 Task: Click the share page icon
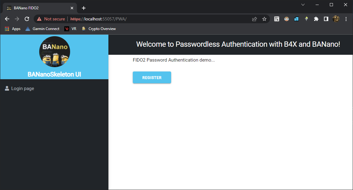(x=254, y=19)
